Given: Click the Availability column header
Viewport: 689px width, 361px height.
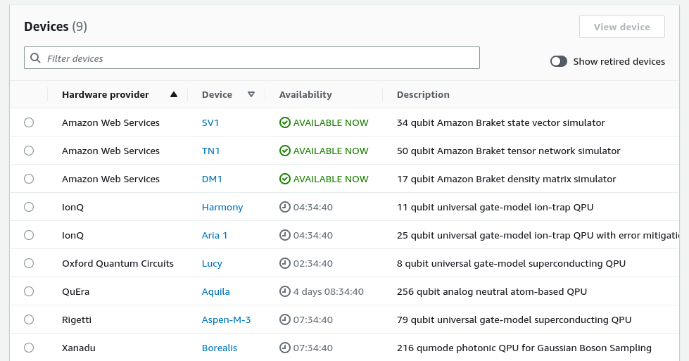Looking at the screenshot, I should [x=305, y=94].
